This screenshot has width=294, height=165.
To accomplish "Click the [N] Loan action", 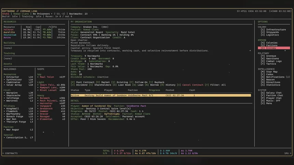I will pos(138,85).
